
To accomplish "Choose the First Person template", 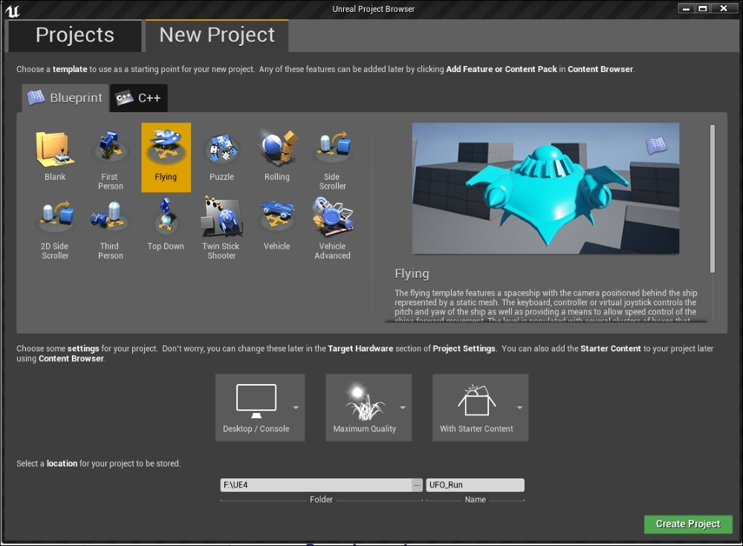I will click(111, 157).
